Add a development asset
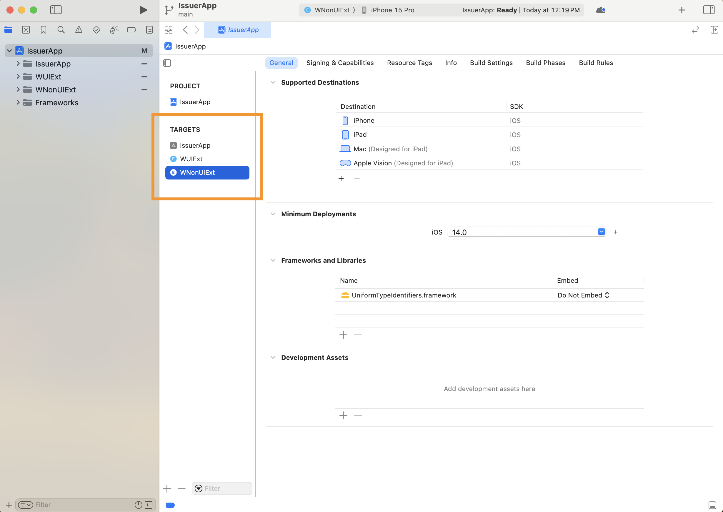723x512 pixels. [343, 415]
